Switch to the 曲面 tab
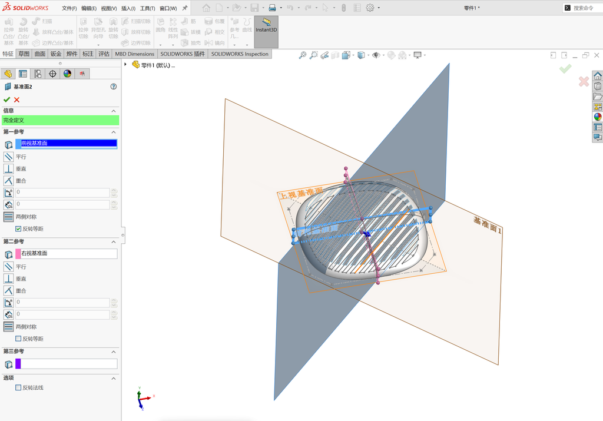This screenshot has height=421, width=603. [x=40, y=54]
